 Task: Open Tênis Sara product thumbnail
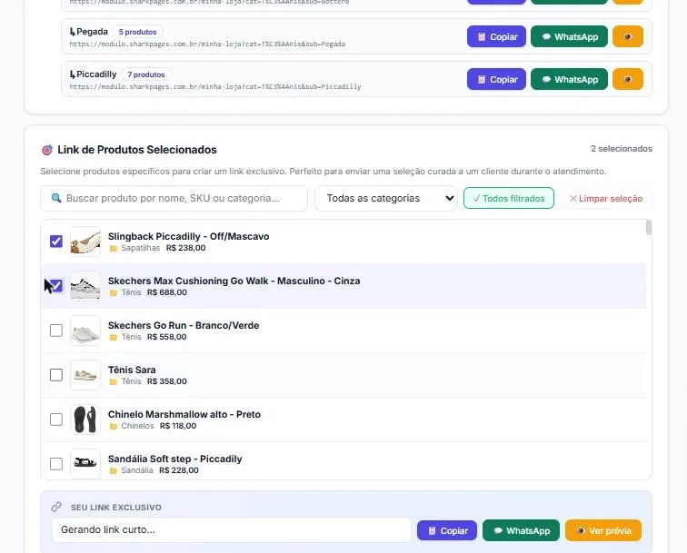(85, 375)
